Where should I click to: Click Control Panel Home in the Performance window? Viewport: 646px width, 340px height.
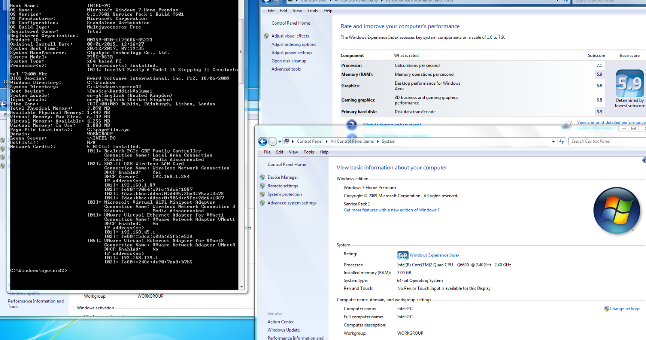(291, 23)
